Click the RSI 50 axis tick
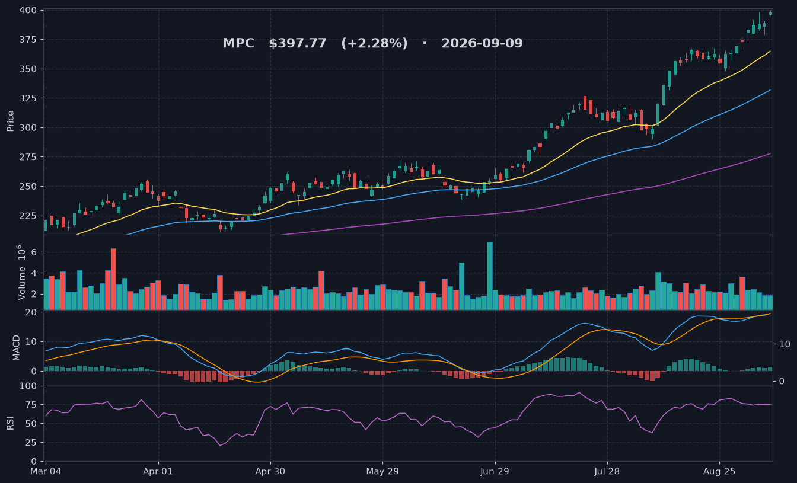This screenshot has height=483, width=797. (x=31, y=424)
